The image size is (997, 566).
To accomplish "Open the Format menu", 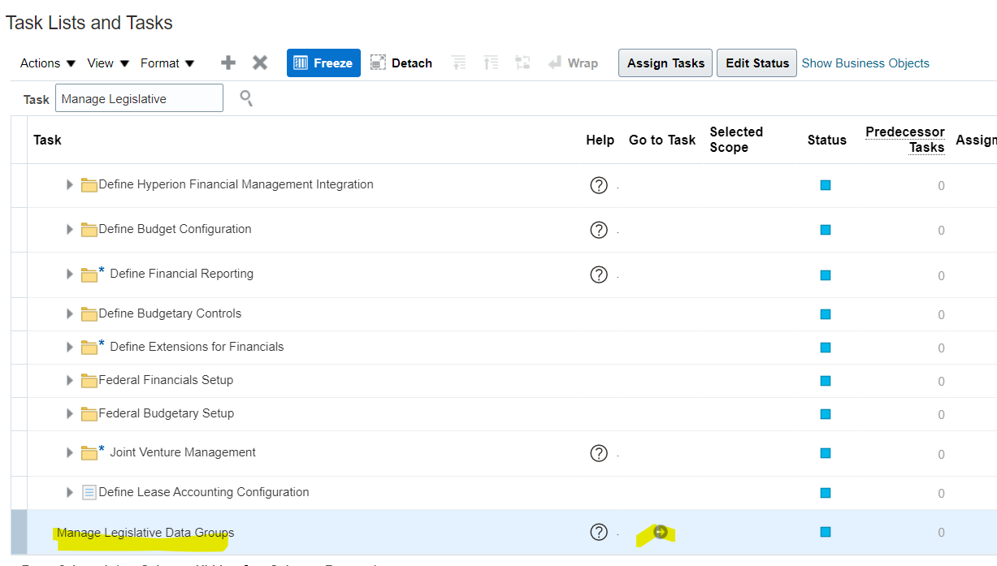I will [167, 63].
